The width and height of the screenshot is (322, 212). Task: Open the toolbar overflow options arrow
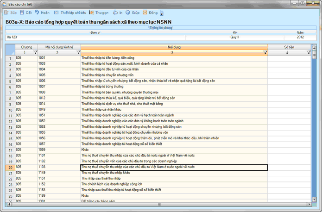point(162,13)
